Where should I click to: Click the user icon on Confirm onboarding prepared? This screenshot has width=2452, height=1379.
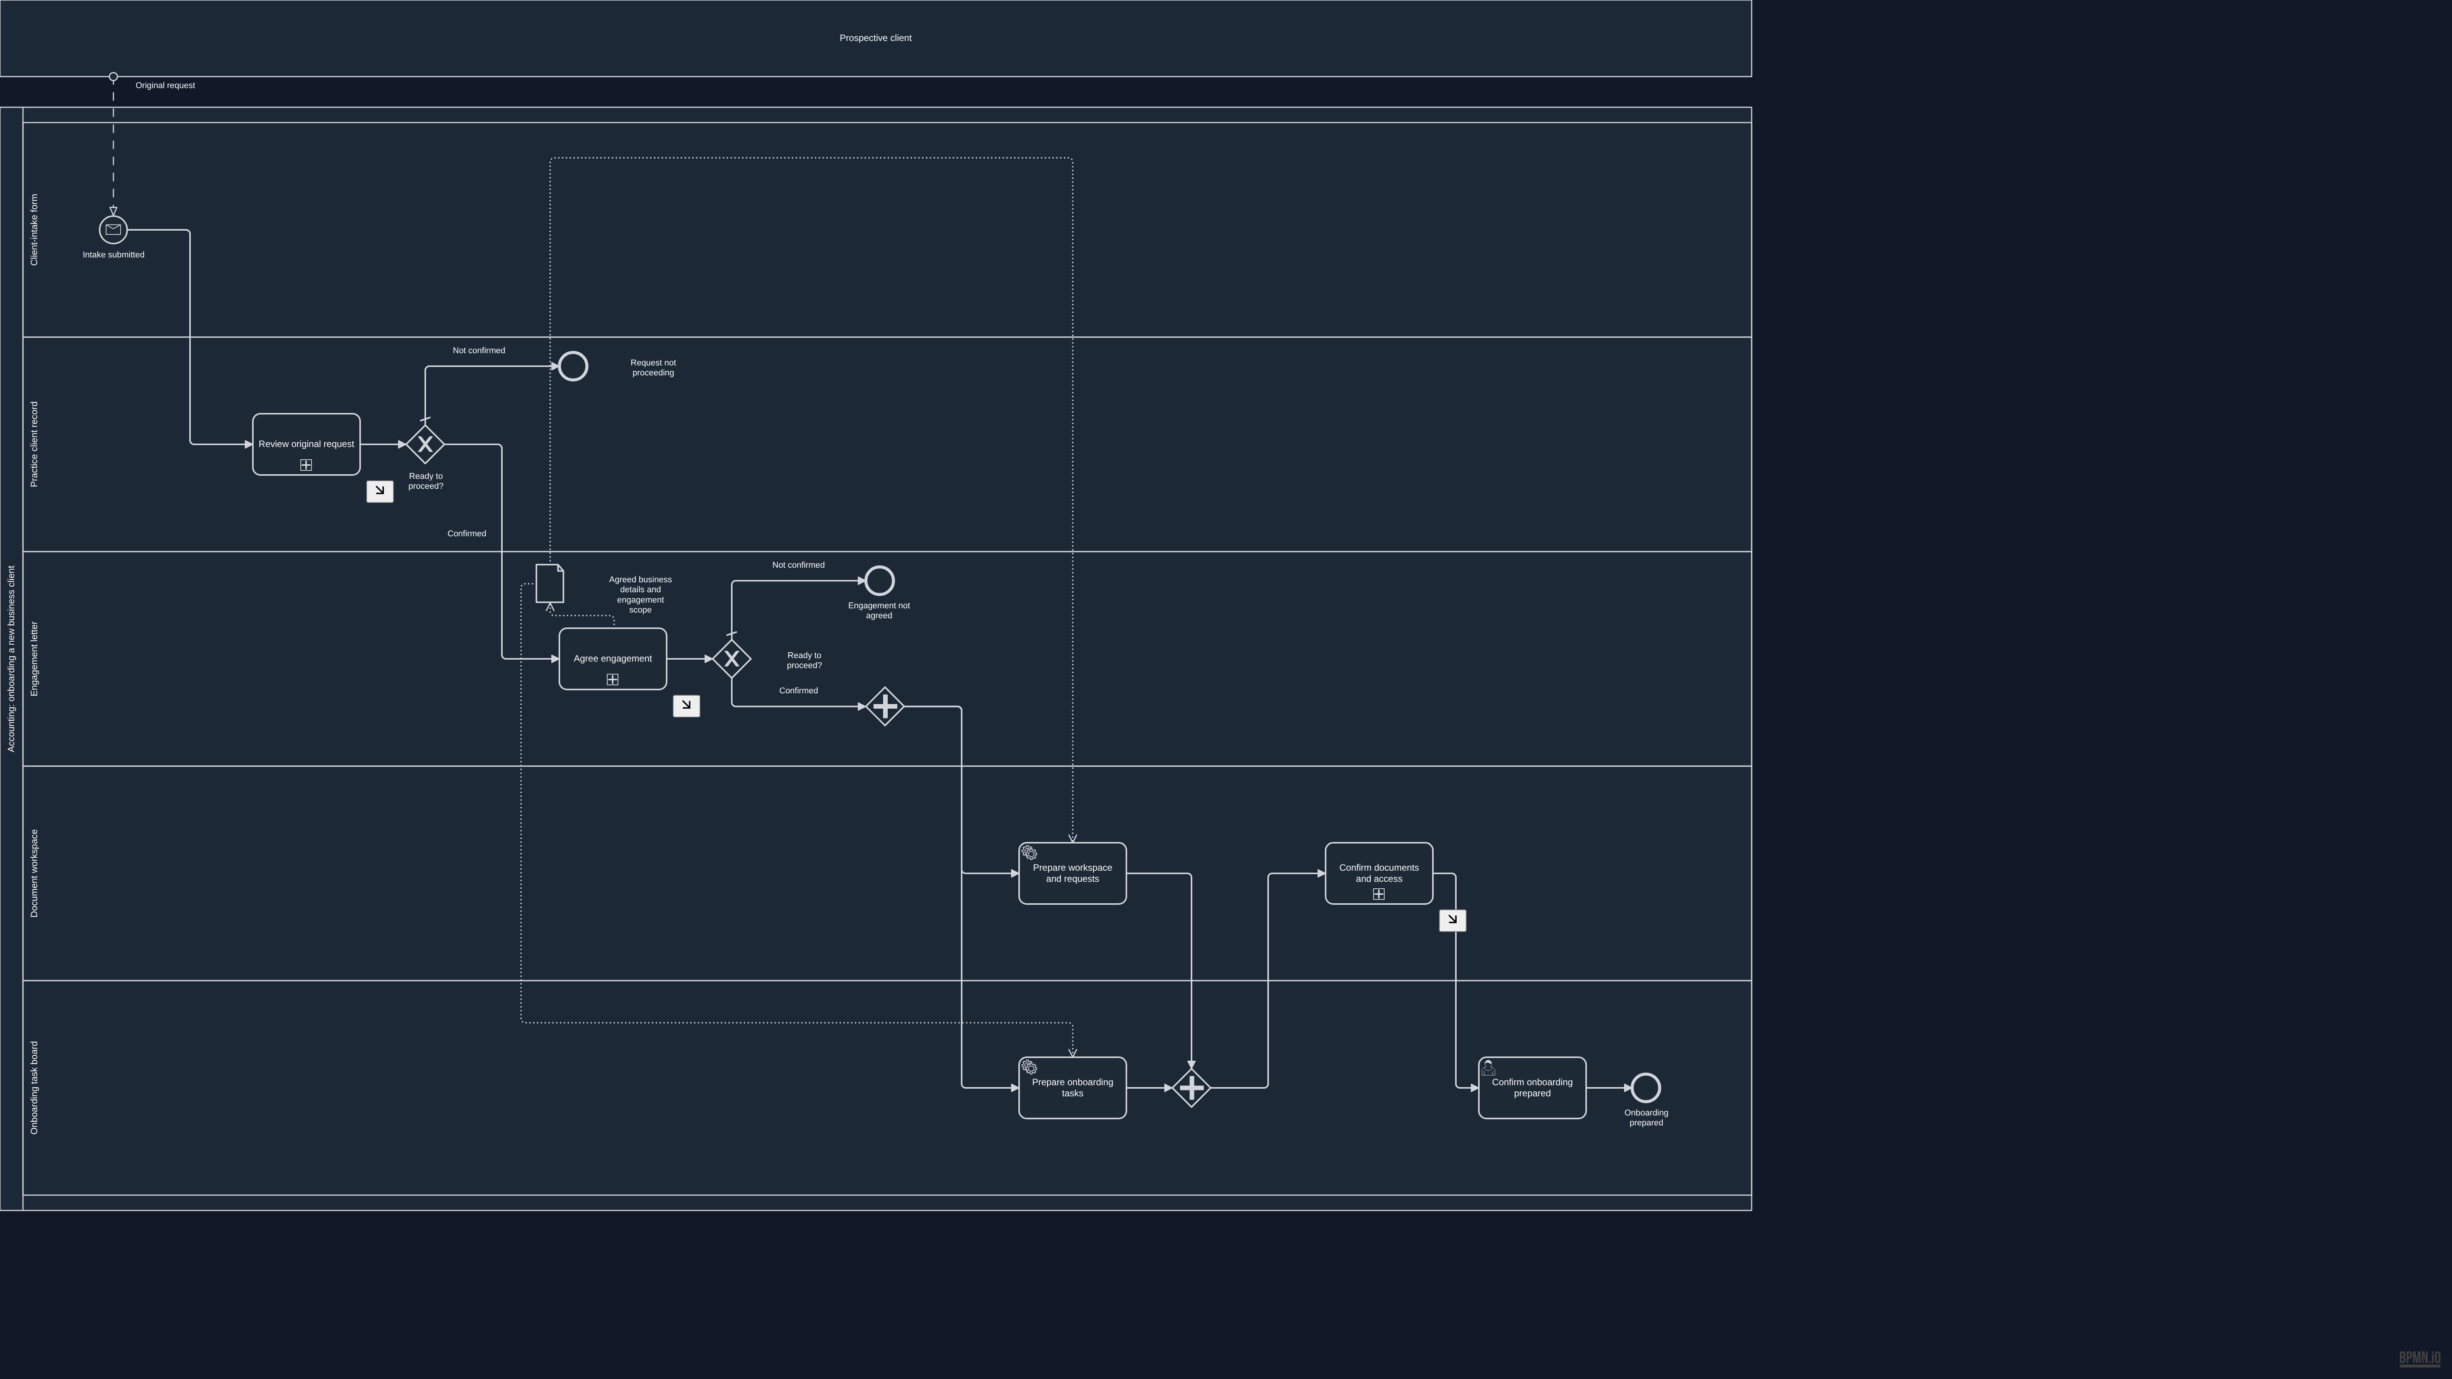[1489, 1068]
